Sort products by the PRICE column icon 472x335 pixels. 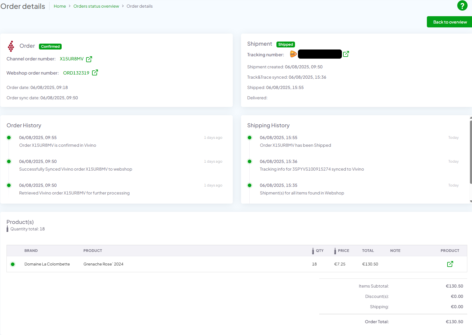coord(335,251)
